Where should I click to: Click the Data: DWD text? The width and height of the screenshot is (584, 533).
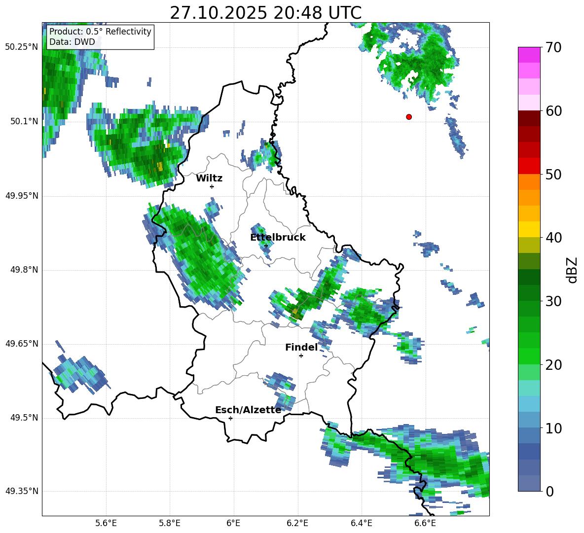pos(72,42)
